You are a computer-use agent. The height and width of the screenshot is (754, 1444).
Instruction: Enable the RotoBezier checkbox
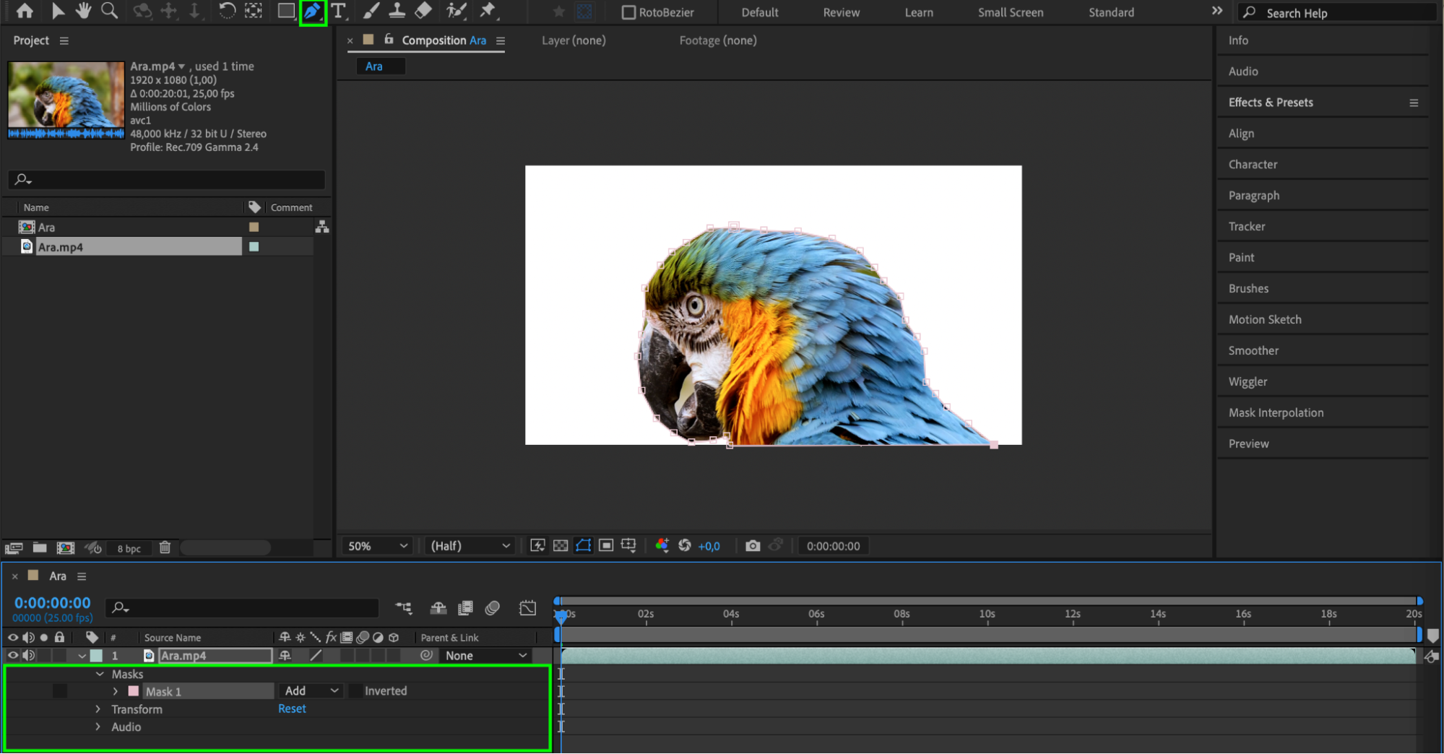tap(628, 12)
